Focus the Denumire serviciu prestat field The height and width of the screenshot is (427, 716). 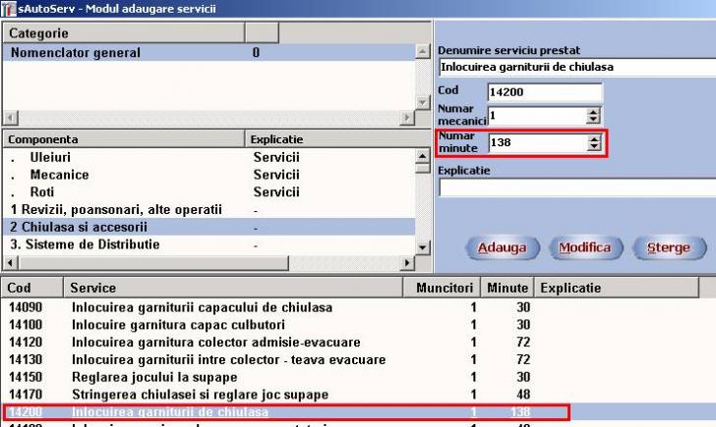tap(575, 68)
